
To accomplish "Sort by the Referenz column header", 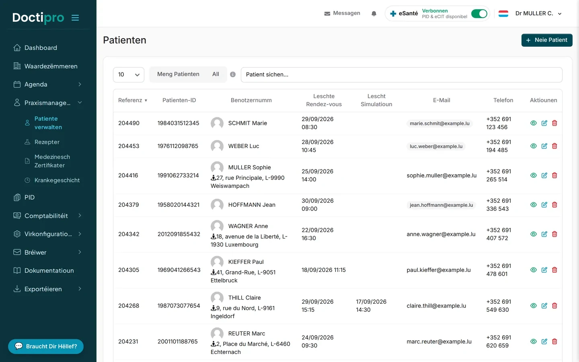I will 133,101.
